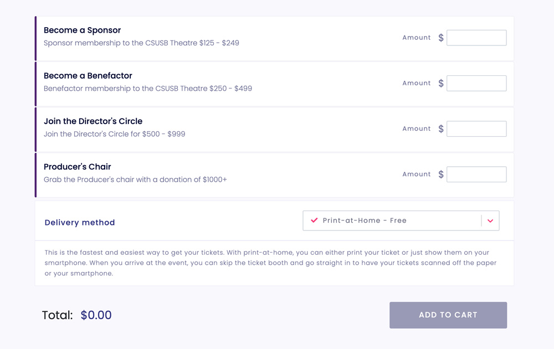The image size is (554, 349).
Task: Click the chevron arrow on the delivery selector
Action: (490, 220)
